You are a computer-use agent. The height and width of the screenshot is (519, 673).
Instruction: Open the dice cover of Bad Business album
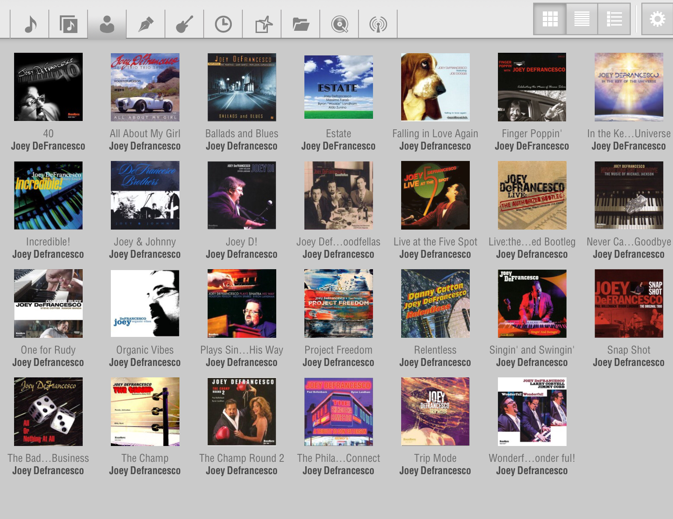(48, 412)
